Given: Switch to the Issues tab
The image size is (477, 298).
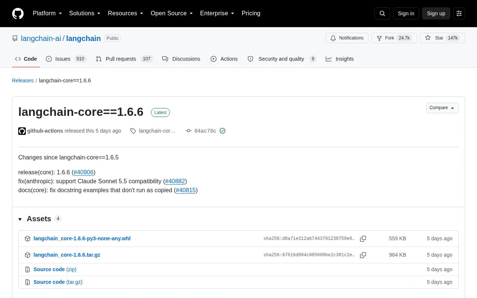Looking at the screenshot, I should [x=66, y=59].
